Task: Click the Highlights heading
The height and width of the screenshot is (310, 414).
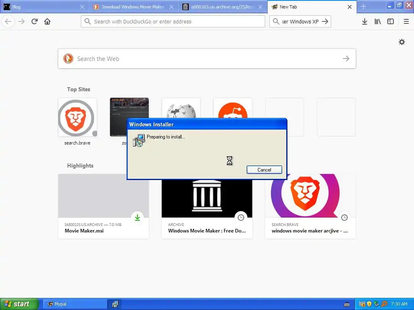Action: pyautogui.click(x=80, y=165)
